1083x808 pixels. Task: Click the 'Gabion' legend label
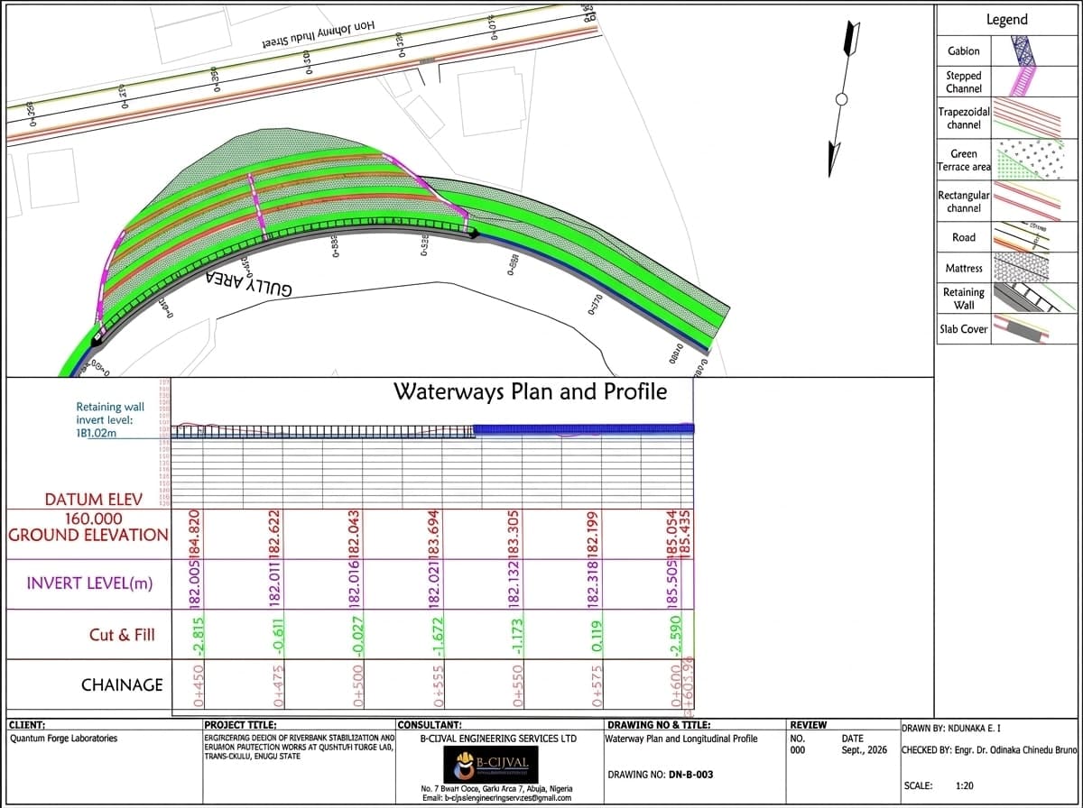[x=963, y=51]
